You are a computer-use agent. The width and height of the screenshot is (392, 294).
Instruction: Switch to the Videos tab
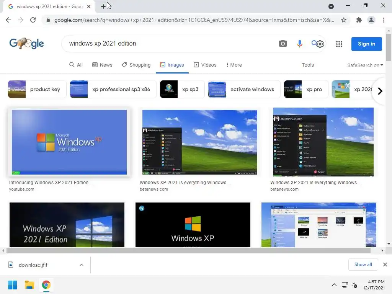(205, 65)
